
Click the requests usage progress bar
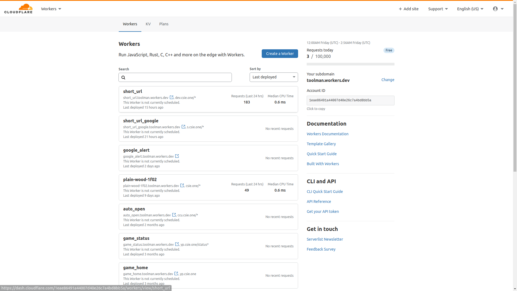350,64
